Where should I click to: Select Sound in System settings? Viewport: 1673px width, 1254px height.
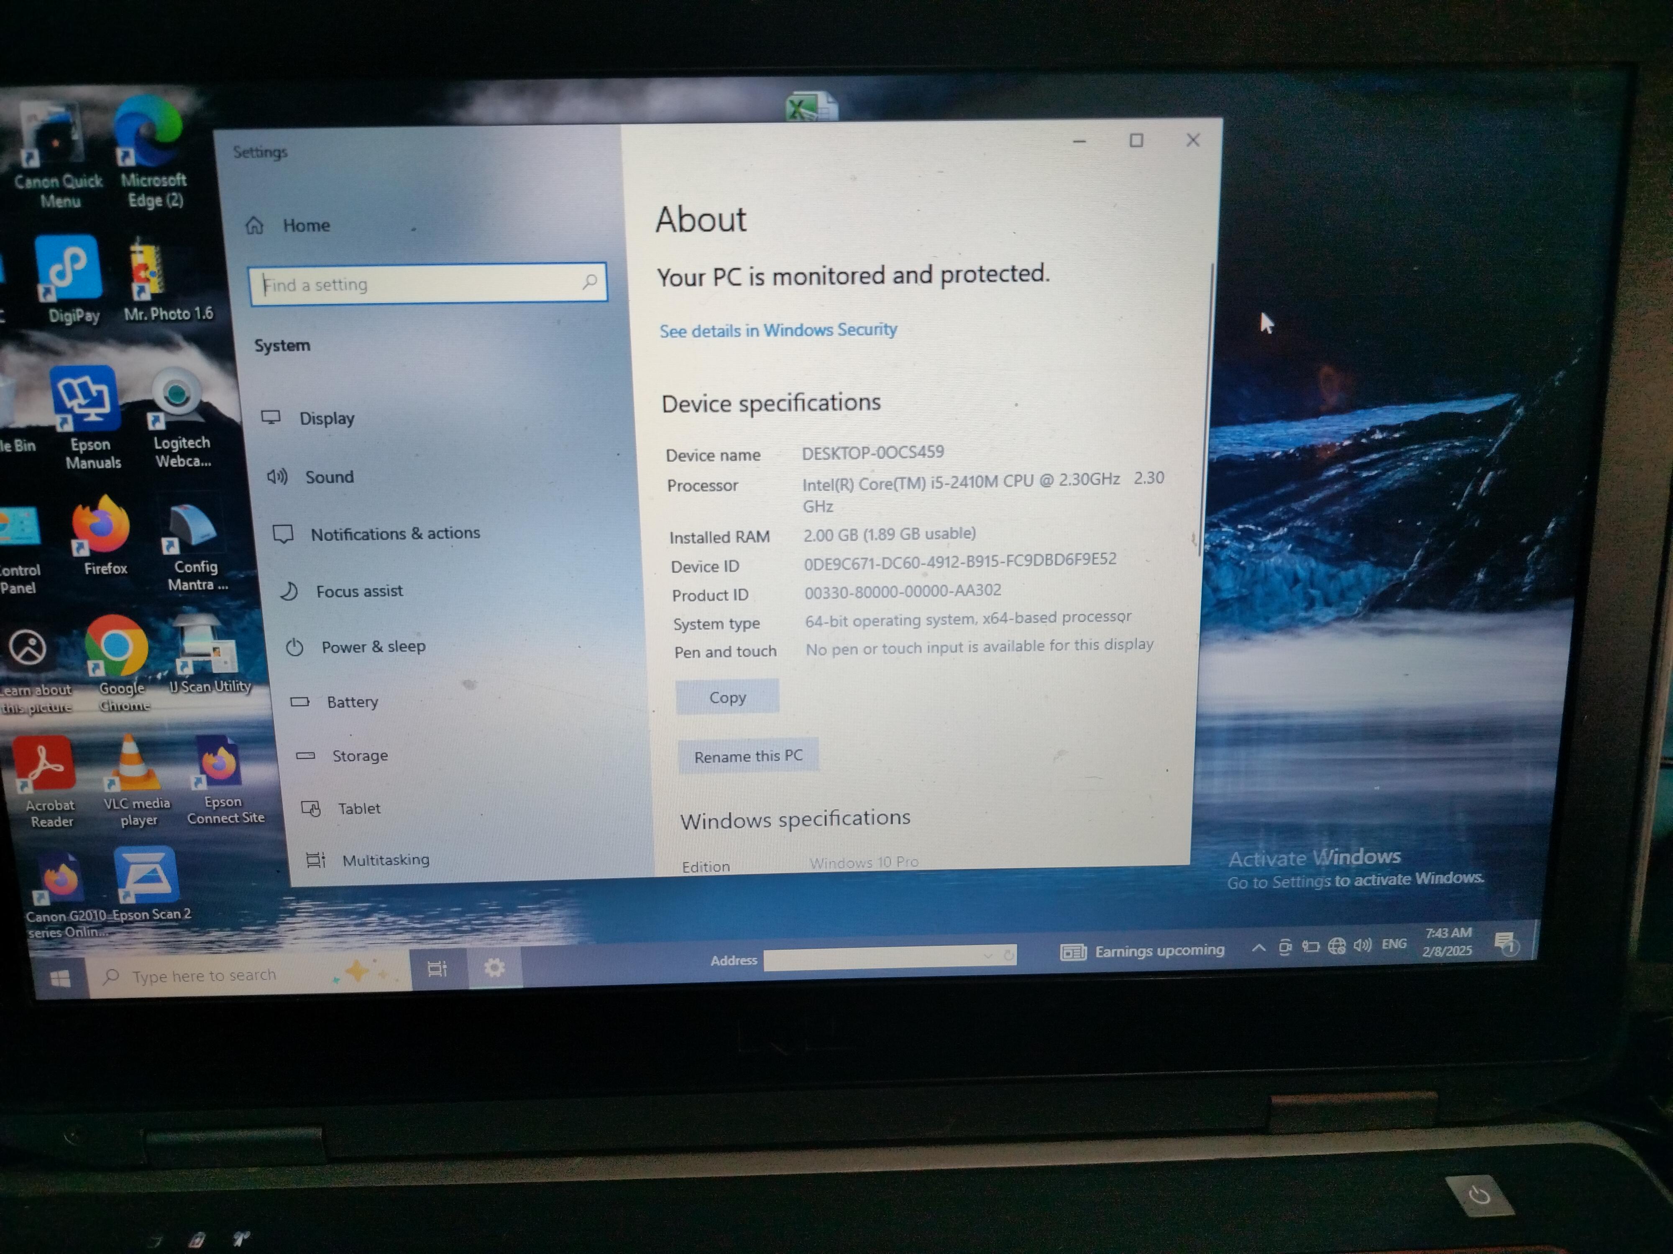coord(310,476)
